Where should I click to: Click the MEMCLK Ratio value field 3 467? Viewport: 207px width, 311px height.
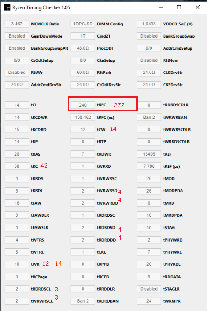pyautogui.click(x=17, y=24)
